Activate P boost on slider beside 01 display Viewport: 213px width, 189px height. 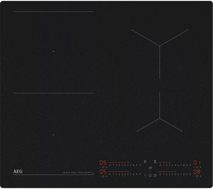pos(190,165)
